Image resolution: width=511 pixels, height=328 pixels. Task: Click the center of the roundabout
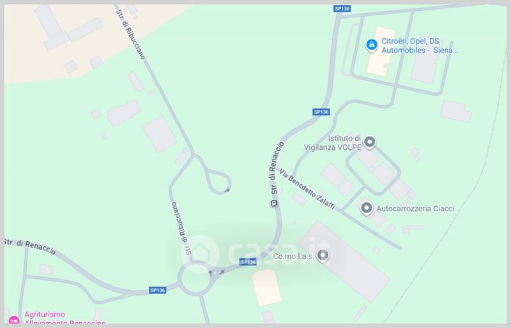pos(195,279)
